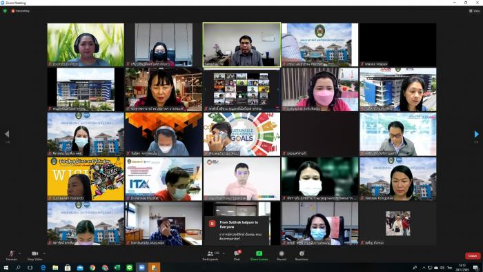Expand the arrow next to Participants
Viewport: 483px width, 272px height.
[x=224, y=253]
